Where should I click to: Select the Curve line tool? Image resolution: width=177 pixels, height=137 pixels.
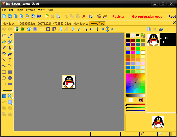click(4, 66)
